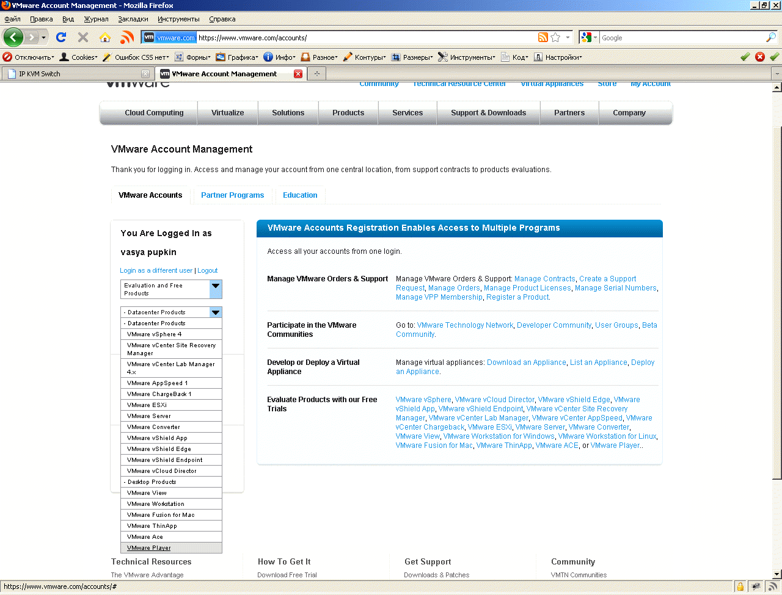Select VMware ESXi from the dropdown list

(171, 405)
